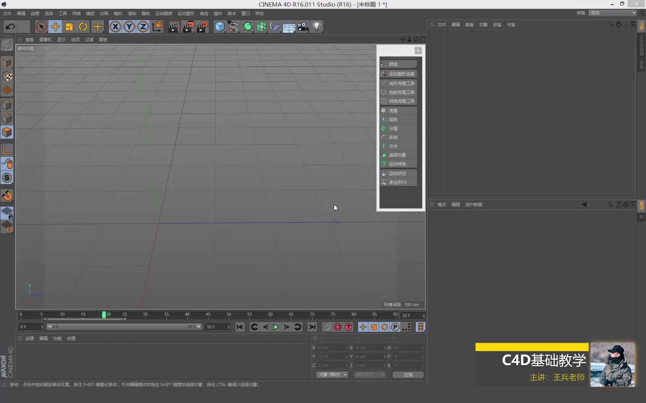Switch to points mode
Image resolution: width=646 pixels, height=403 pixels.
pos(7,105)
